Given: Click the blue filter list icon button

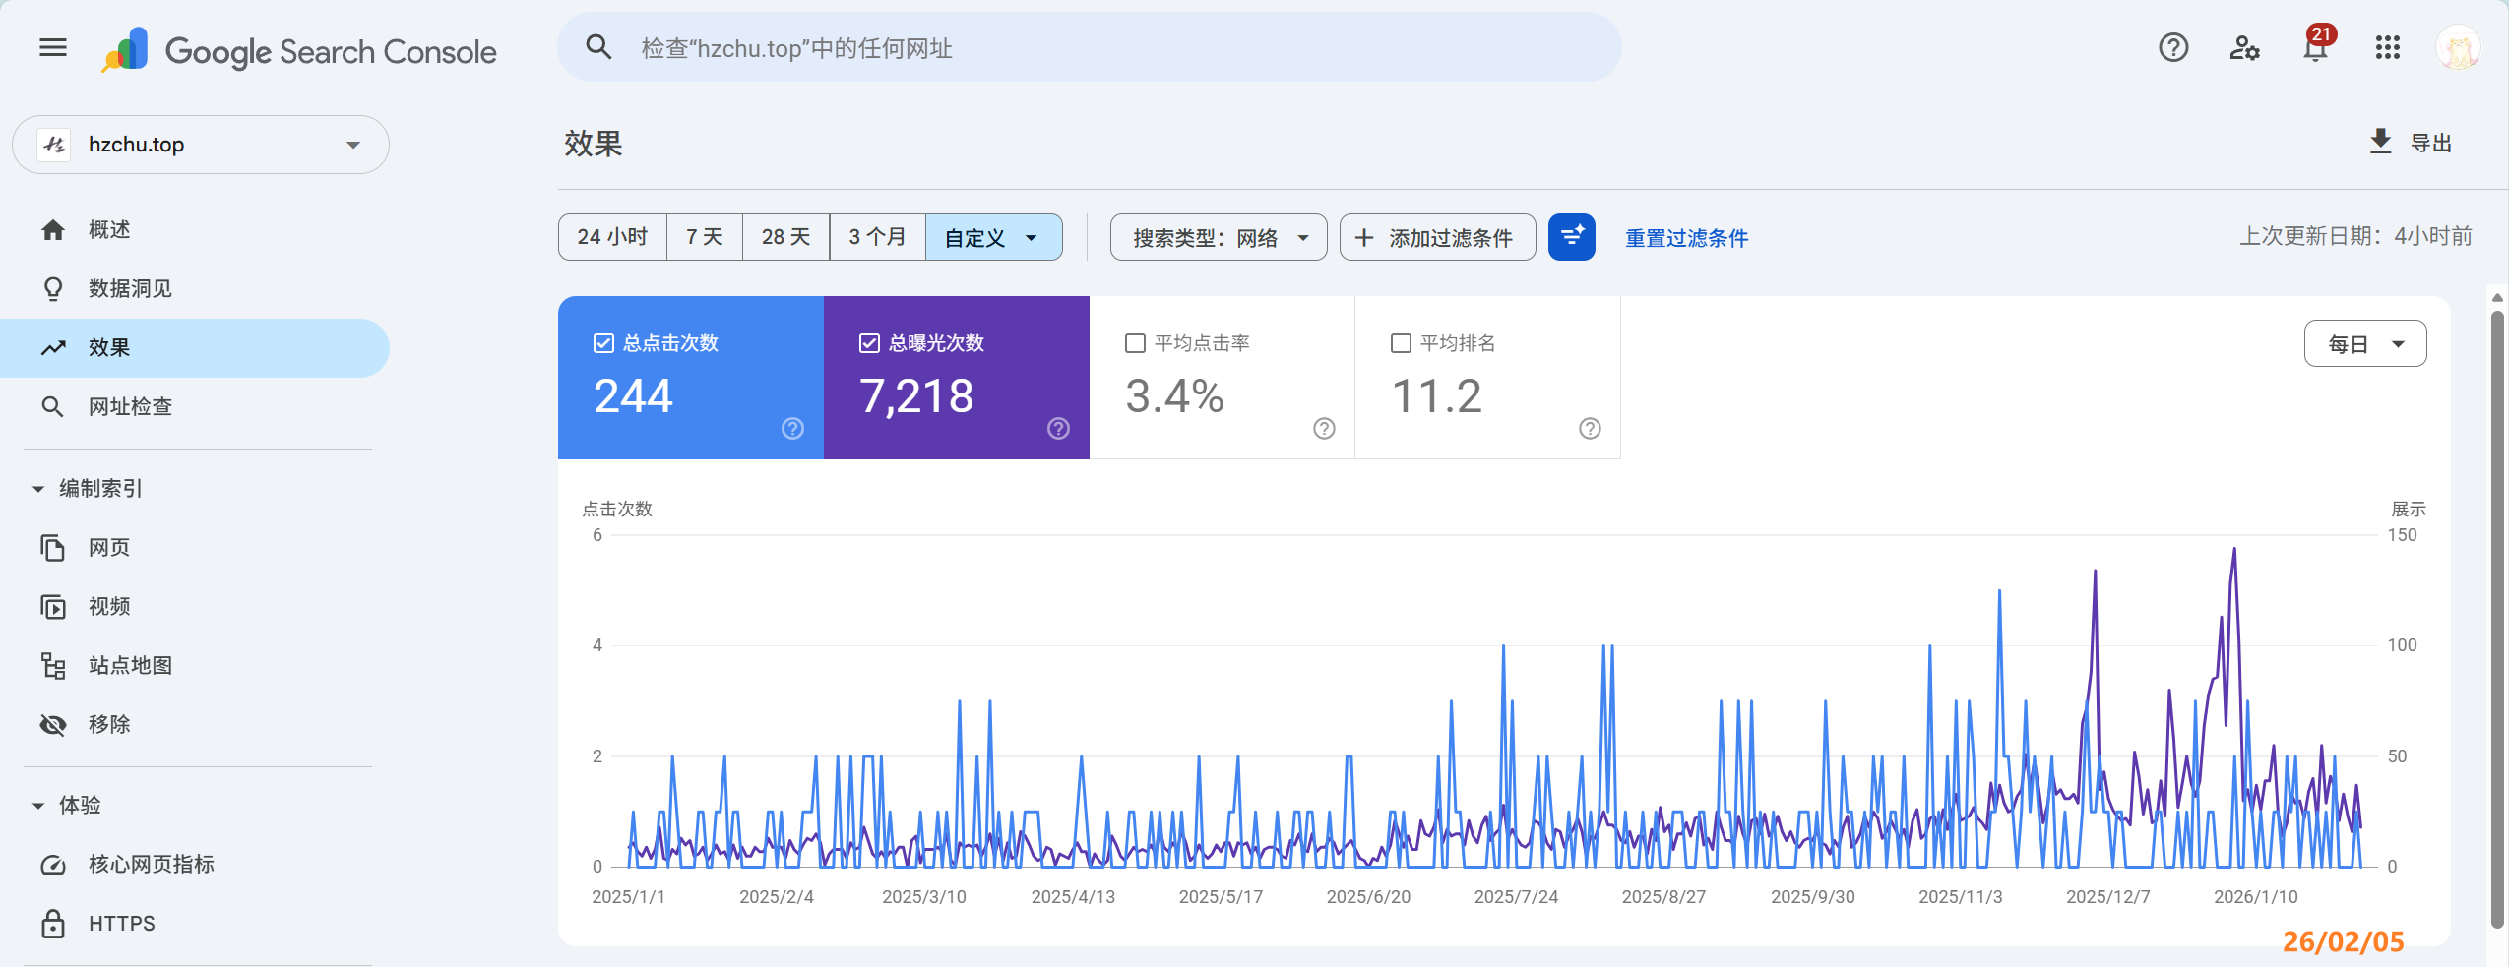Looking at the screenshot, I should pyautogui.click(x=1571, y=237).
